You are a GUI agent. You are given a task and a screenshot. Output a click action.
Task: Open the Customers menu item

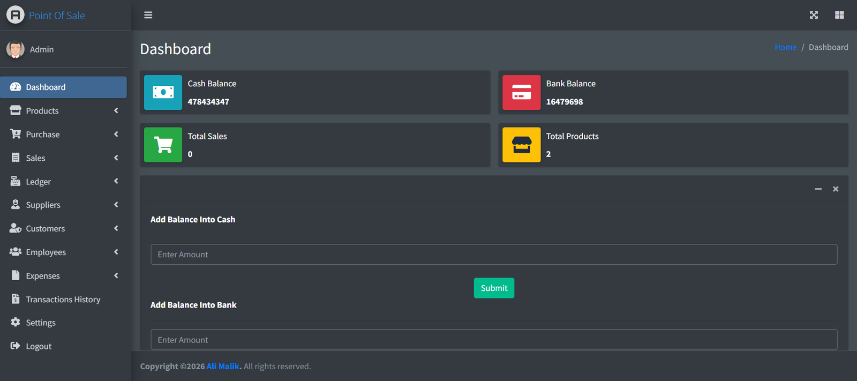click(63, 228)
